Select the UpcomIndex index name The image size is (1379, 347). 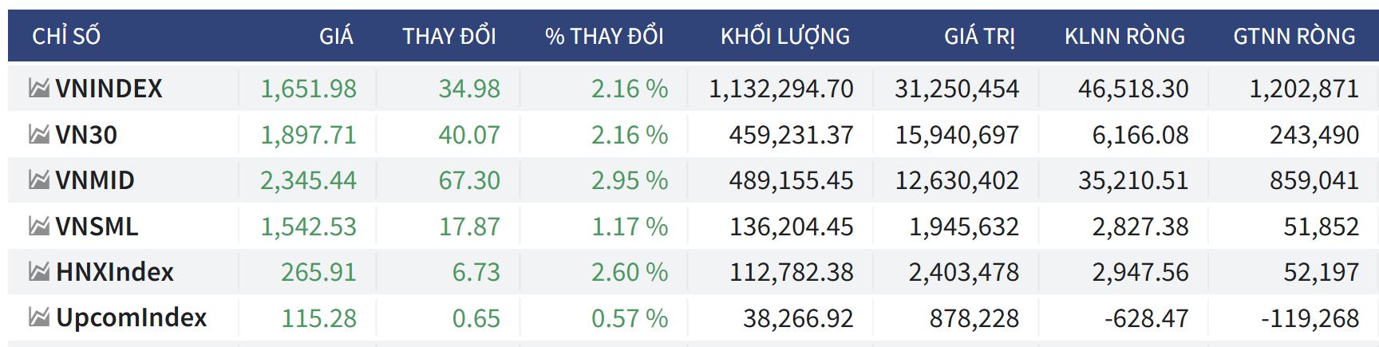pos(132,317)
